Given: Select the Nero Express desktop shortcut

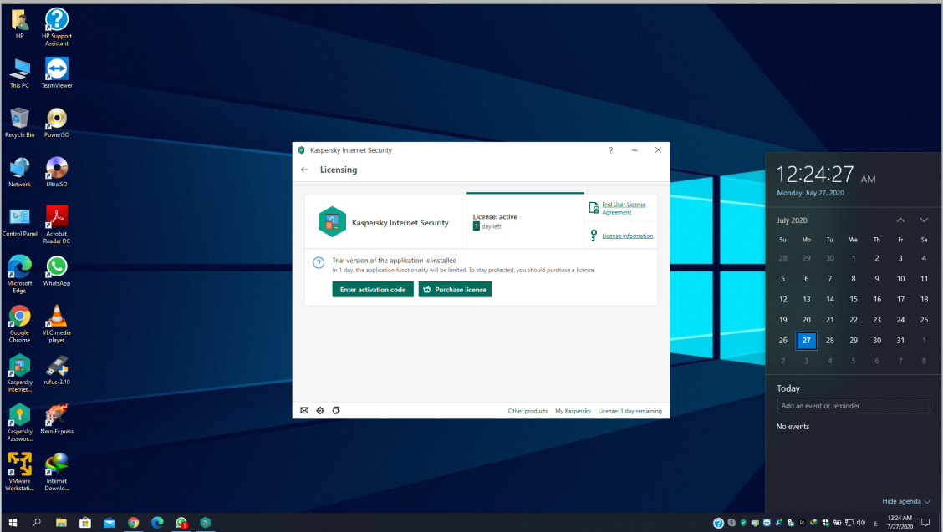Looking at the screenshot, I should coord(57,419).
